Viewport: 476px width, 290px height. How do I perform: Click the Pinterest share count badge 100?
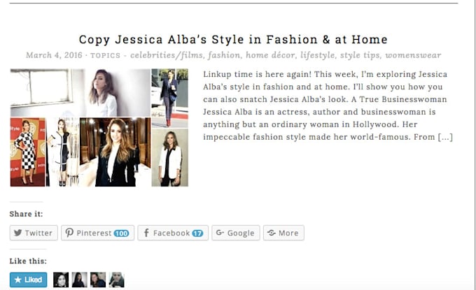tap(121, 233)
